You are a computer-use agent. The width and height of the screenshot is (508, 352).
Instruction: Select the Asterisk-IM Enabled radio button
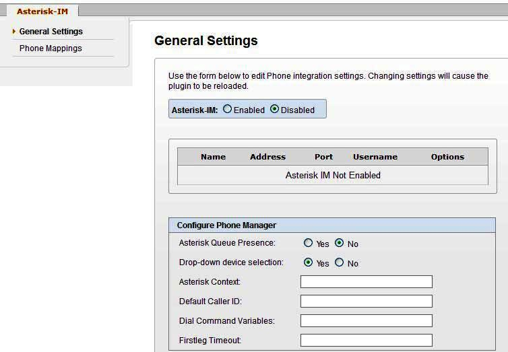227,109
